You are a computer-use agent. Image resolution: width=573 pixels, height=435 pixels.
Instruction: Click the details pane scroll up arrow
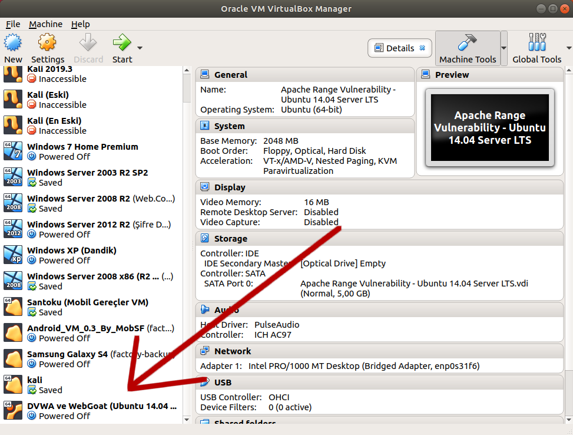point(569,71)
